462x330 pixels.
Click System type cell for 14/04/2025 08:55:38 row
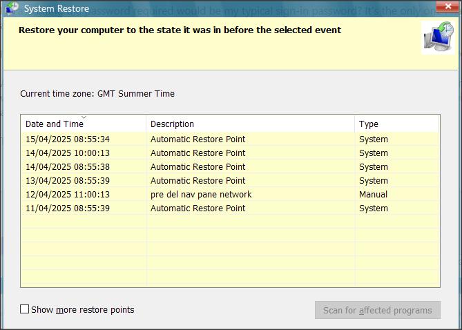pos(374,167)
